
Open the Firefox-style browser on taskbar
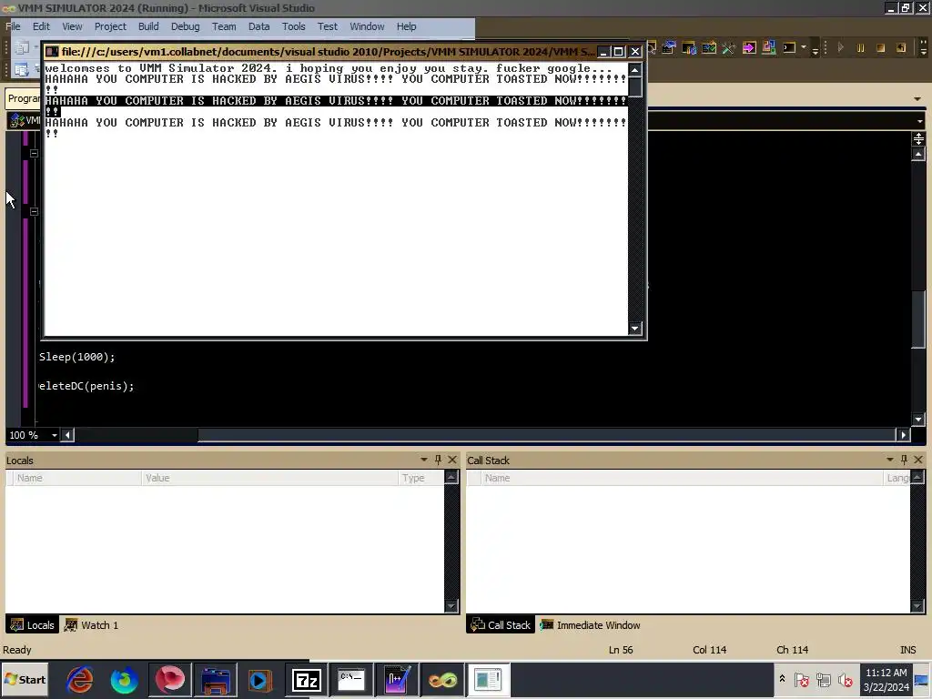click(124, 679)
